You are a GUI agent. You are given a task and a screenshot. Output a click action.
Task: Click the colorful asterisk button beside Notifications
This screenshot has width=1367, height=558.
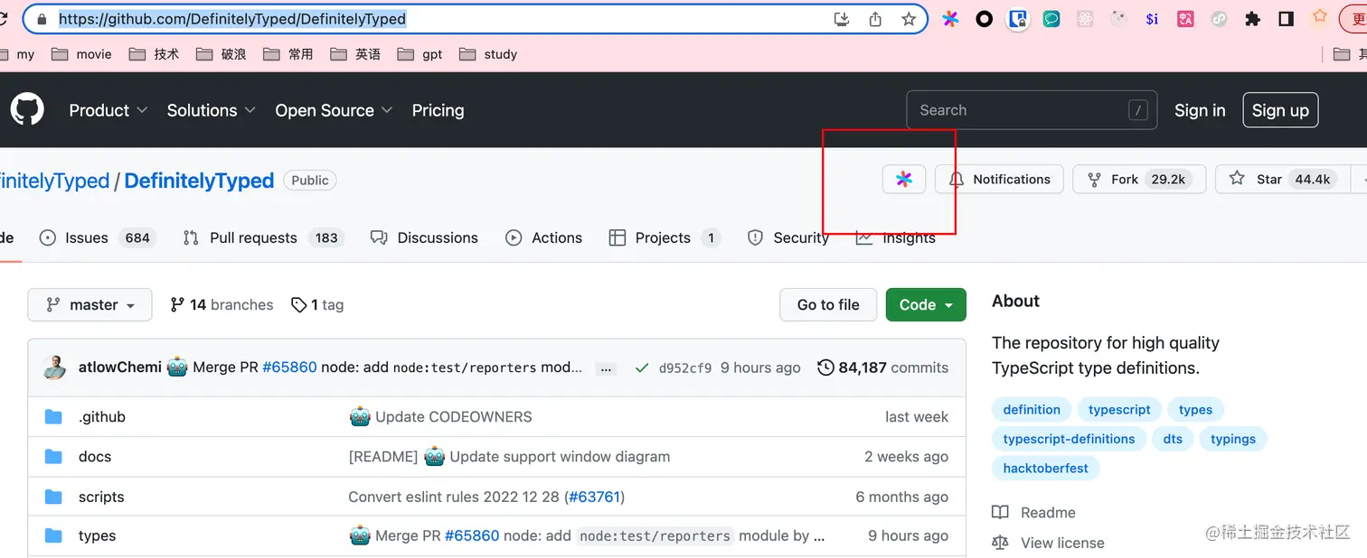tap(904, 179)
